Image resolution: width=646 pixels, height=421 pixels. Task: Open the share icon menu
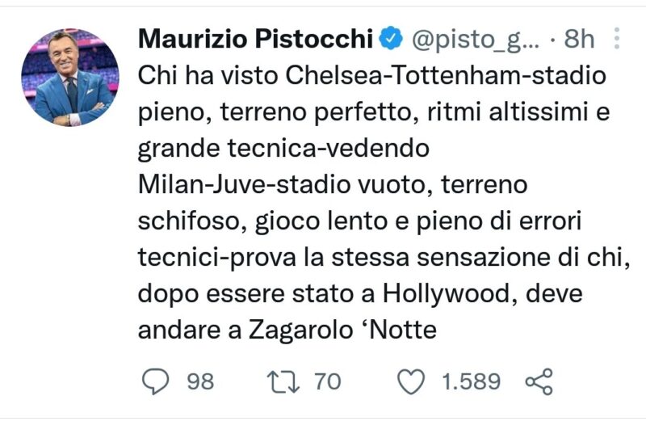tap(539, 381)
